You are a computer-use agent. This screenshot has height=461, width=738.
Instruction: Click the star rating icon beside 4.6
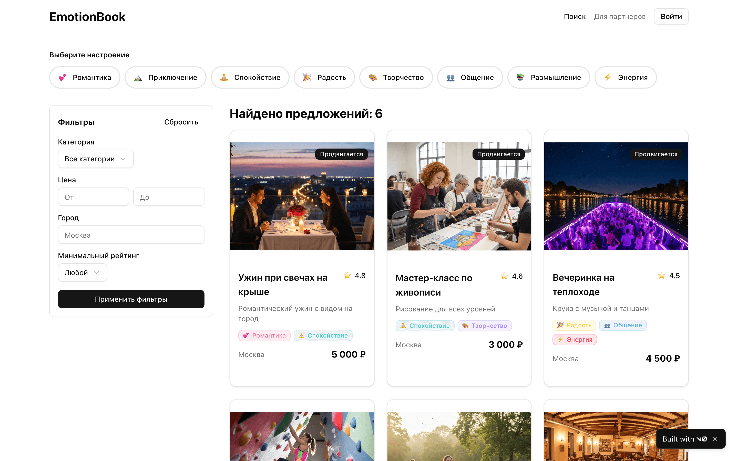[504, 276]
